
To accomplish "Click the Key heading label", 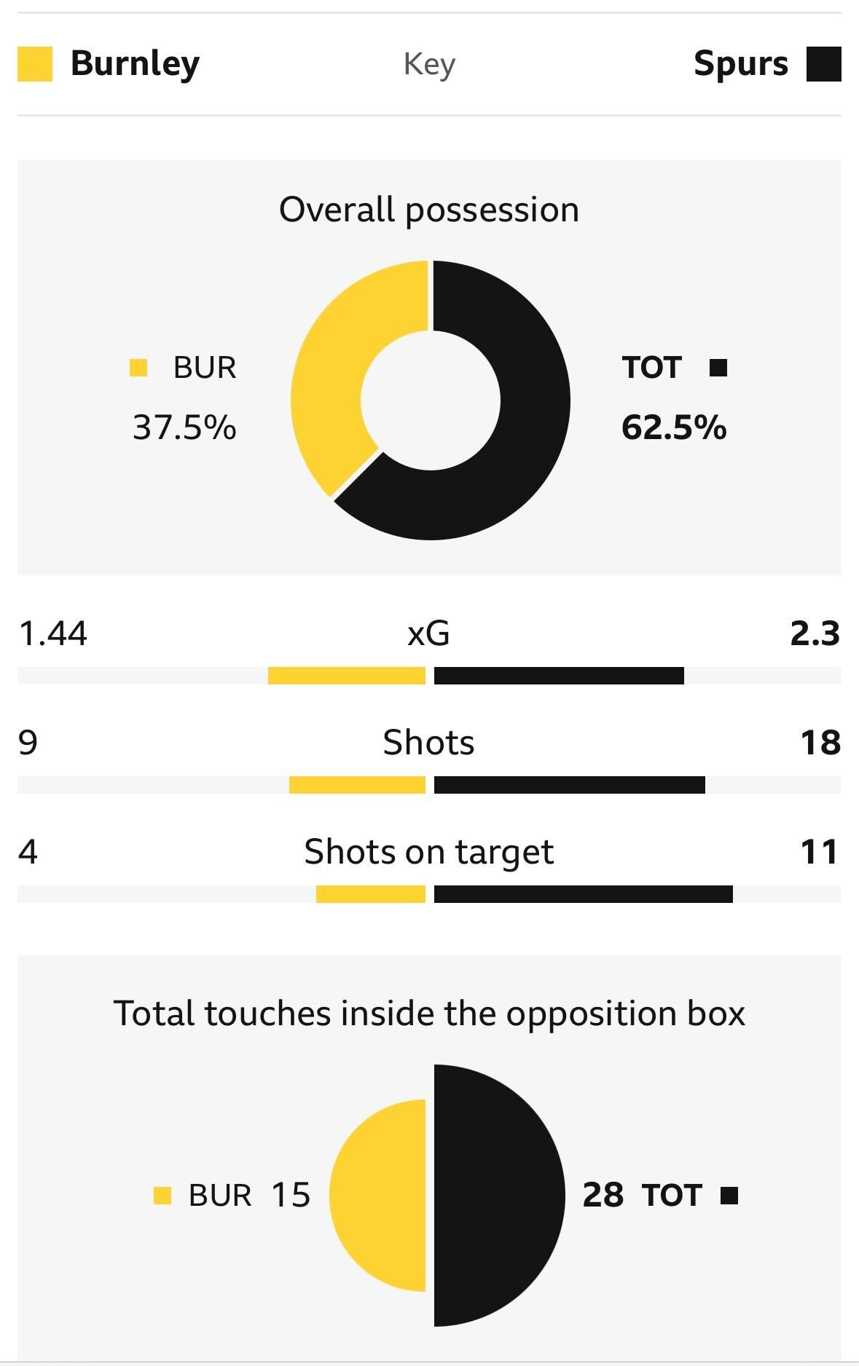I will click(429, 65).
